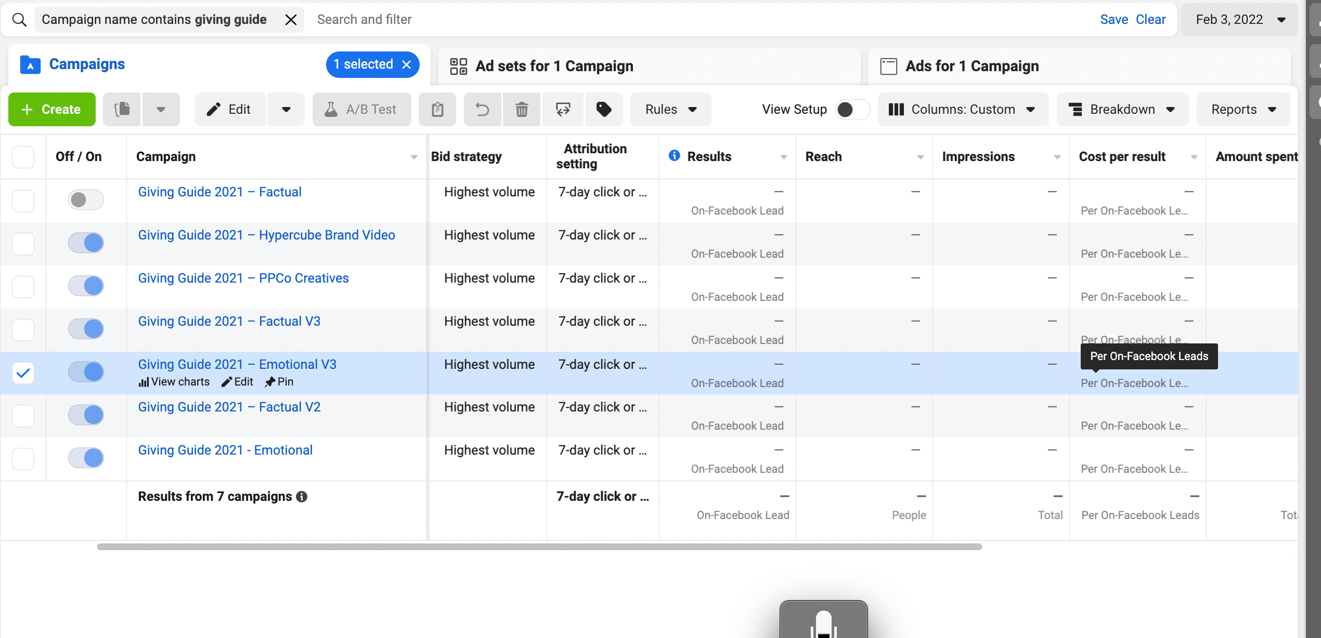Open the Breakdown dropdown
The height and width of the screenshot is (638, 1321).
(x=1122, y=110)
